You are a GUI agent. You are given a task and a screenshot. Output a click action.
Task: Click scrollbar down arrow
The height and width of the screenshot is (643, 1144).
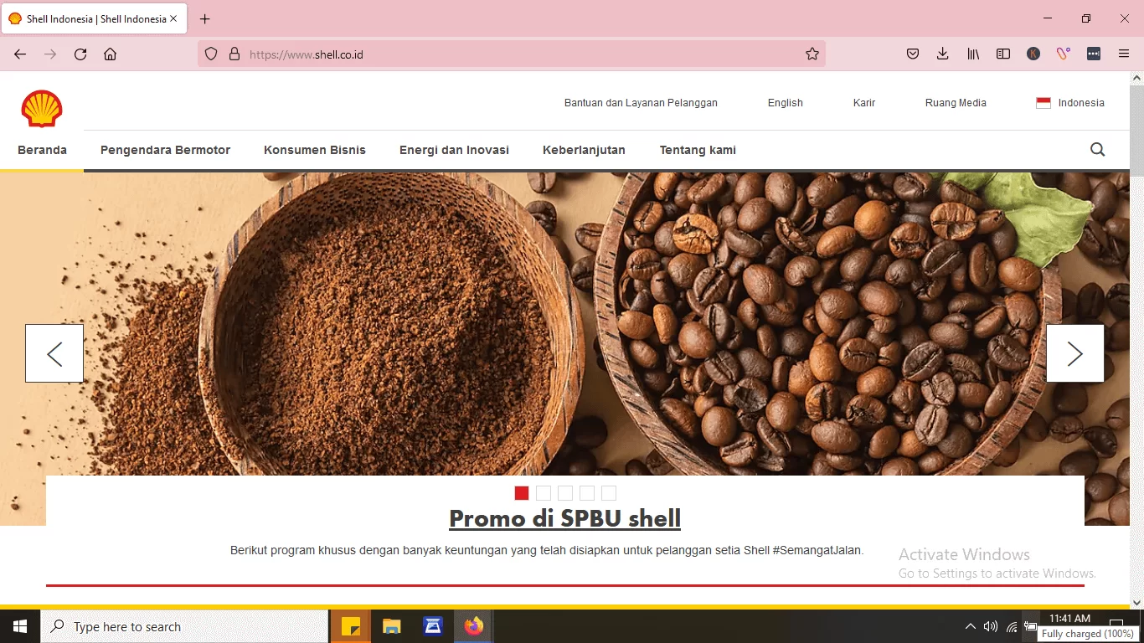(1136, 602)
